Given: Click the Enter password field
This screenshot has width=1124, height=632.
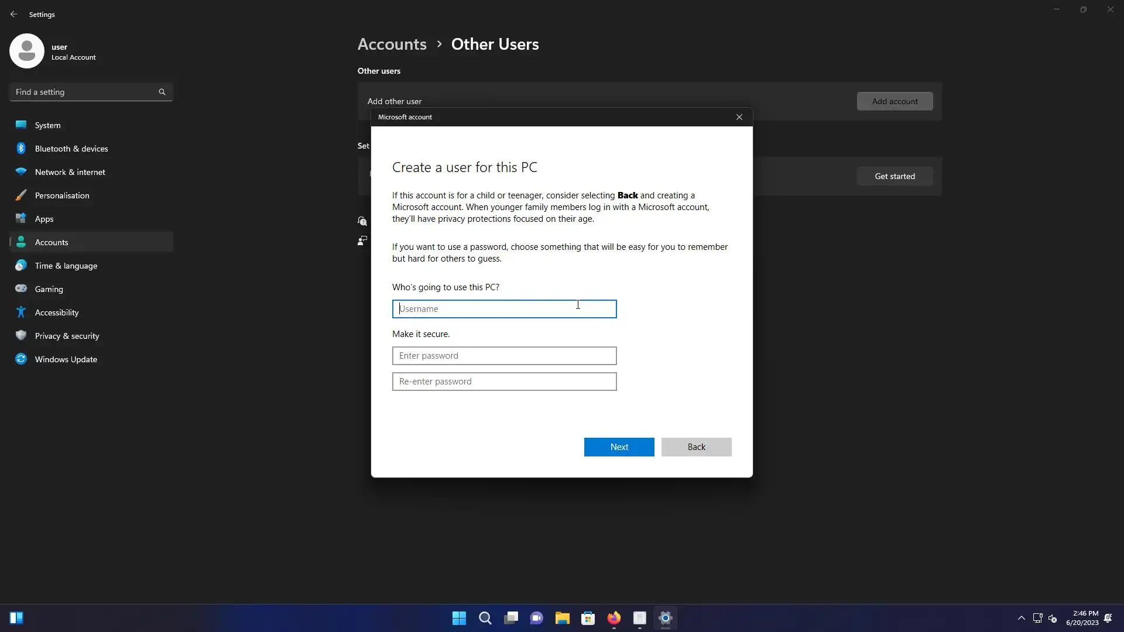Looking at the screenshot, I should point(504,356).
